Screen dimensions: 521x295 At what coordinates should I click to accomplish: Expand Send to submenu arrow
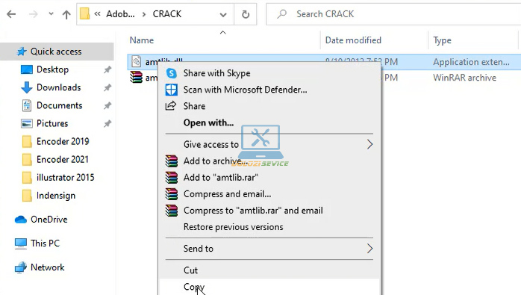pos(369,249)
